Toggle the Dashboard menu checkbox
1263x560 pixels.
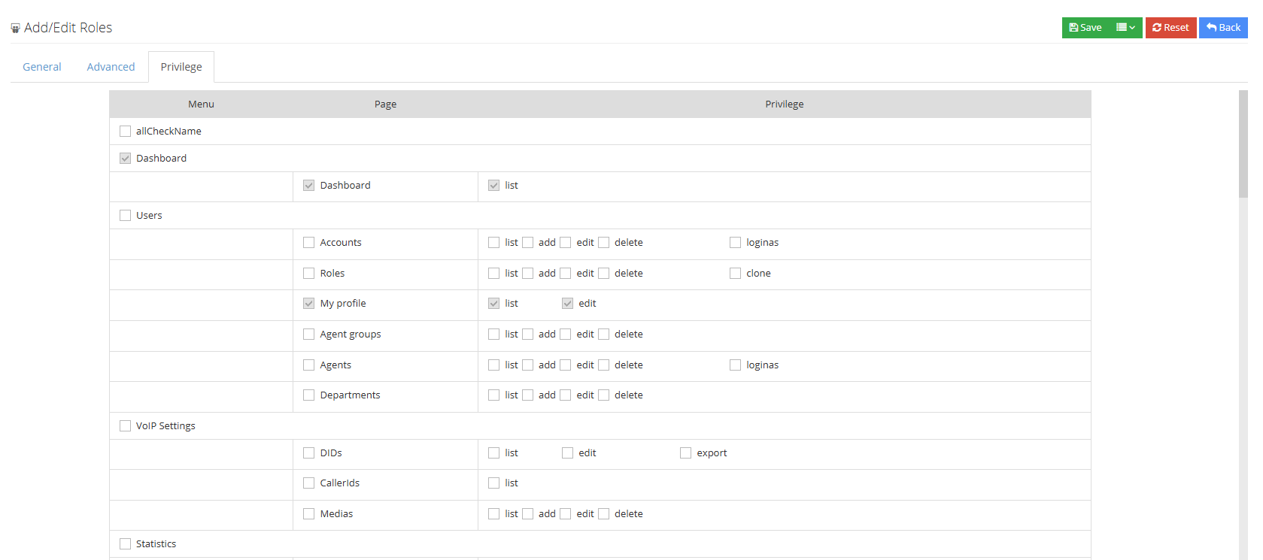[x=125, y=159]
